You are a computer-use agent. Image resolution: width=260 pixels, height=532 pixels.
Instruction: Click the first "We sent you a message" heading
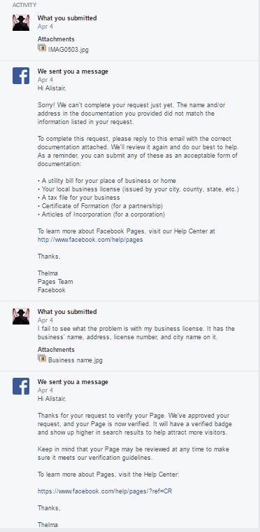click(73, 71)
